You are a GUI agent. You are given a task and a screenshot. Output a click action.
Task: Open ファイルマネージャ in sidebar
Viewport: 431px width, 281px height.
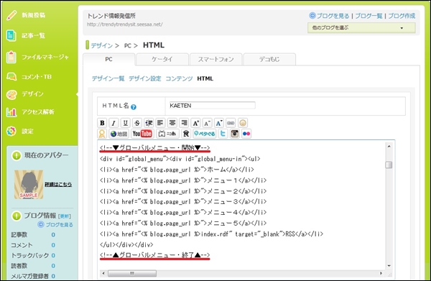coord(45,57)
